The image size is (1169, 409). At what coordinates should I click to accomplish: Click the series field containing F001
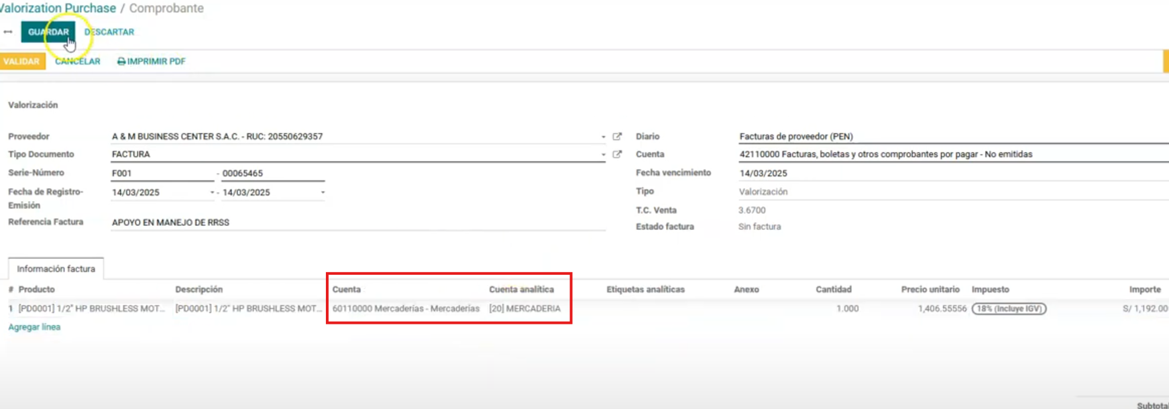(162, 173)
